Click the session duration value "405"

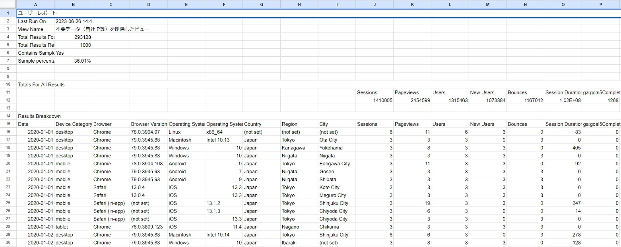point(563,148)
